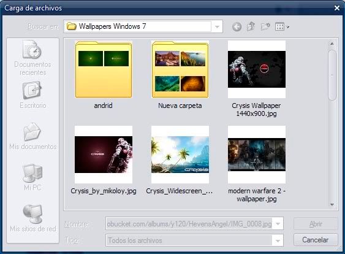Screen dimensions: 345x254
Task: Expand the Todos los archivos type dropdown
Action: coord(278,241)
